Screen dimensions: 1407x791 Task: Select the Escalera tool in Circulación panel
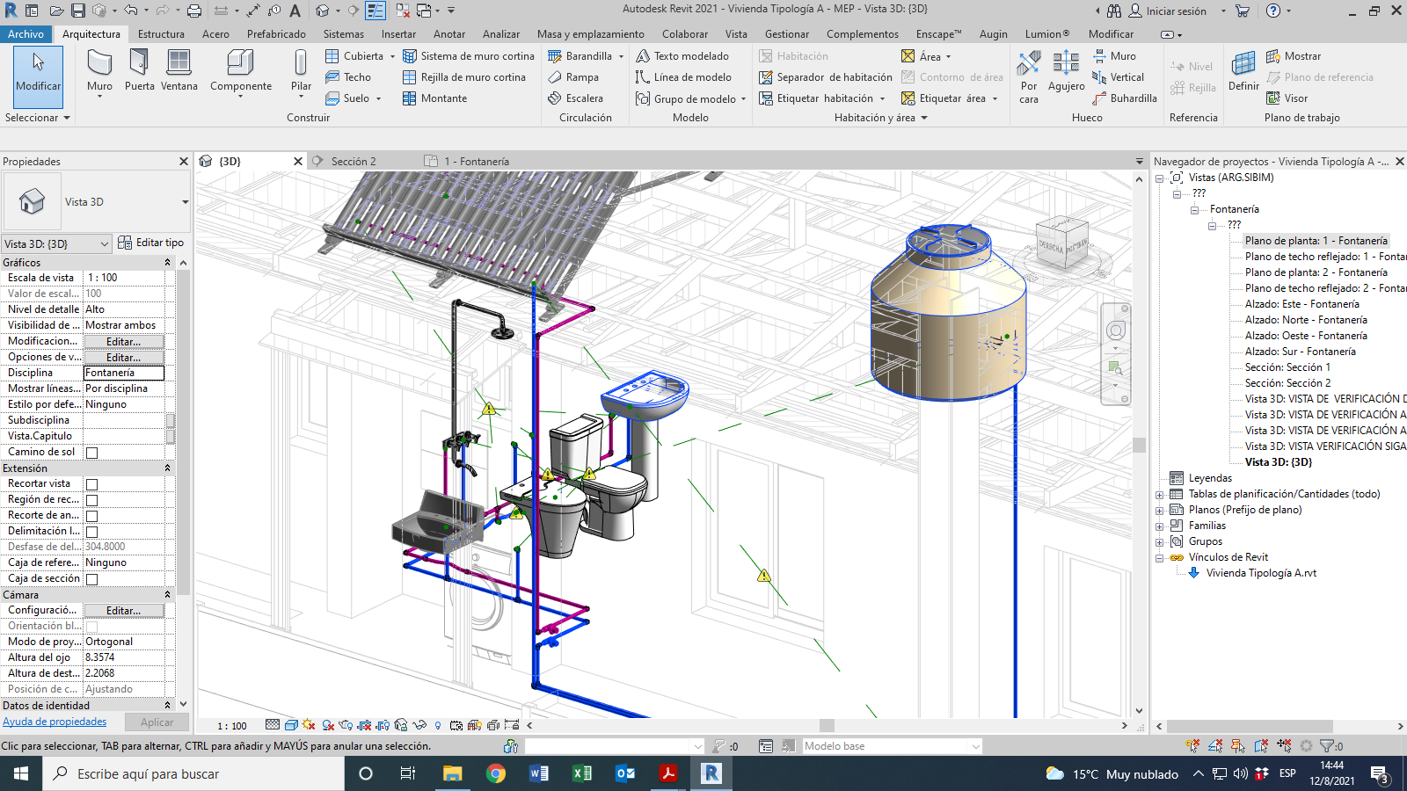click(576, 98)
